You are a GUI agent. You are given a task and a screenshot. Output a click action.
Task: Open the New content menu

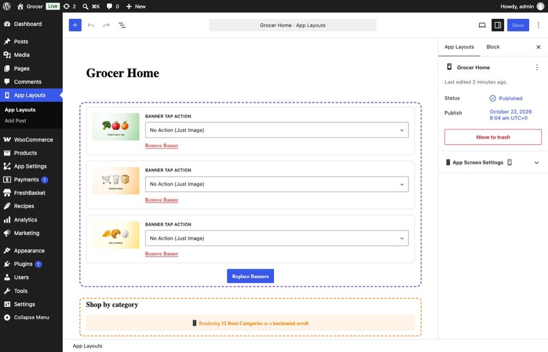coord(136,6)
